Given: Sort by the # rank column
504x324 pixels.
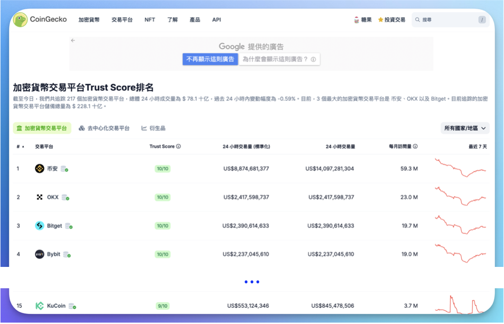Looking at the screenshot, I should [20, 147].
